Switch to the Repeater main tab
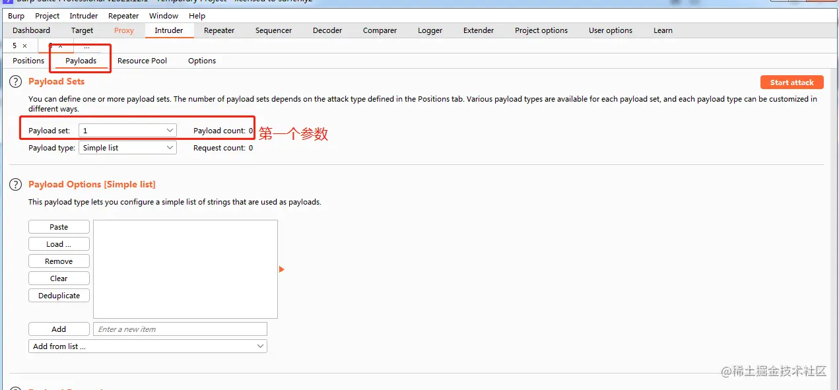Image resolution: width=839 pixels, height=390 pixels. [219, 30]
